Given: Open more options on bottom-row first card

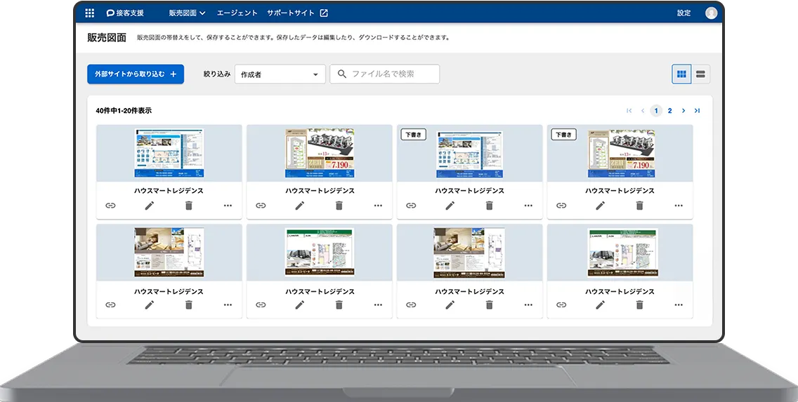Looking at the screenshot, I should point(228,305).
